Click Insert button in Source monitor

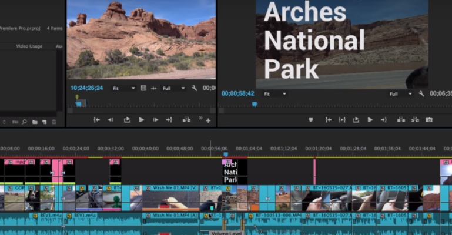tap(186, 120)
